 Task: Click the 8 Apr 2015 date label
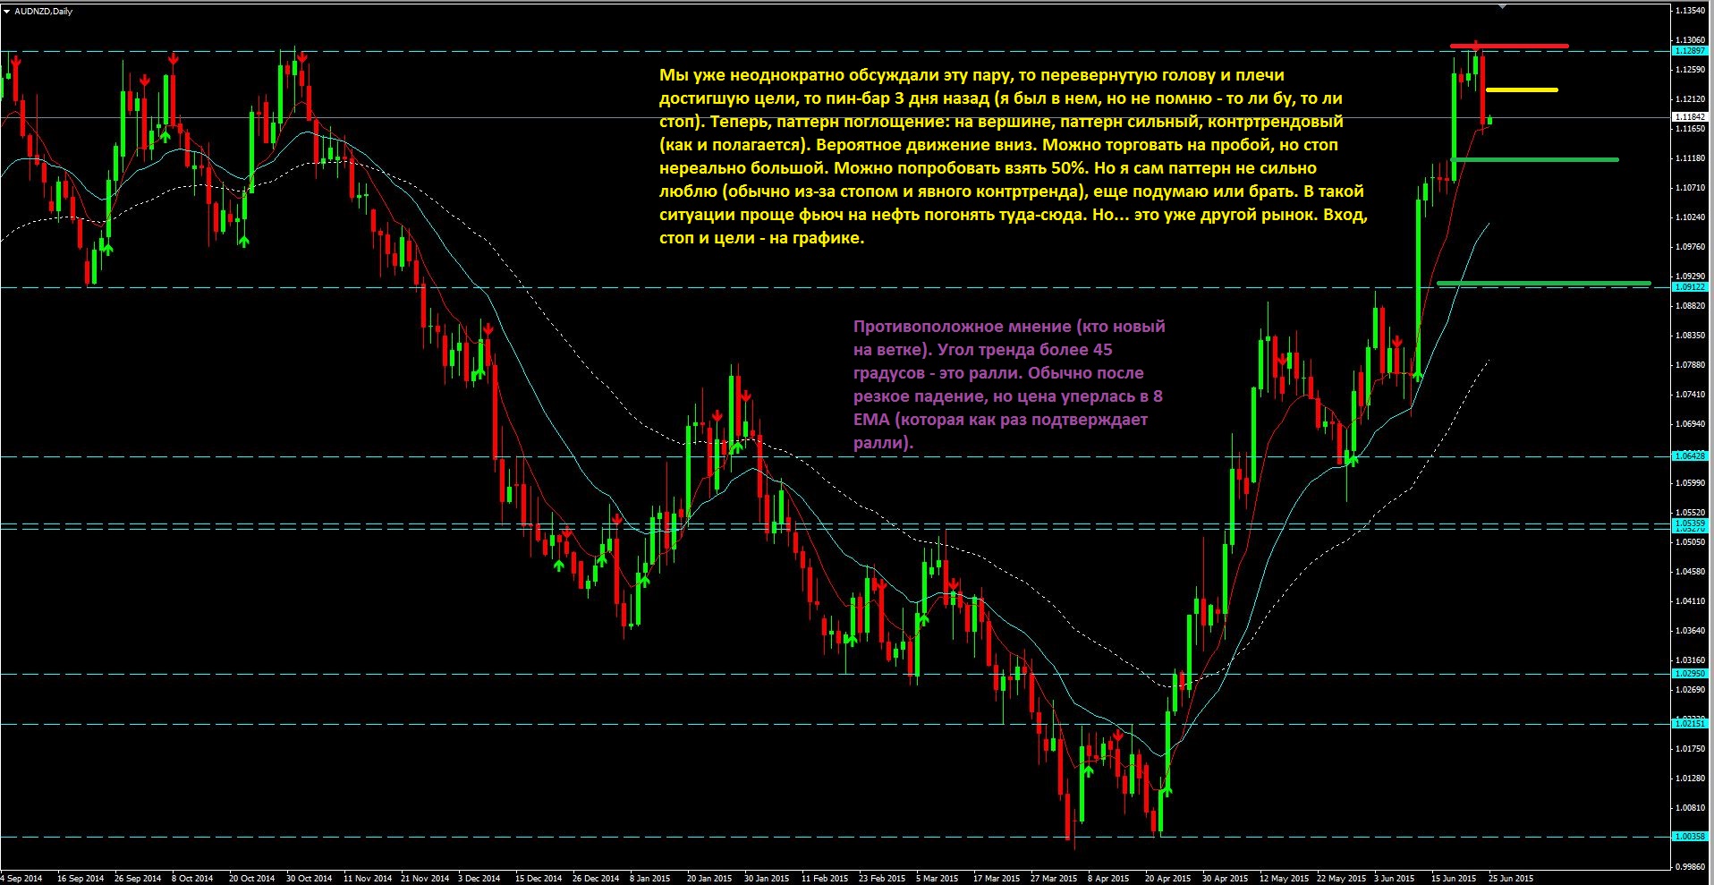click(x=1108, y=879)
